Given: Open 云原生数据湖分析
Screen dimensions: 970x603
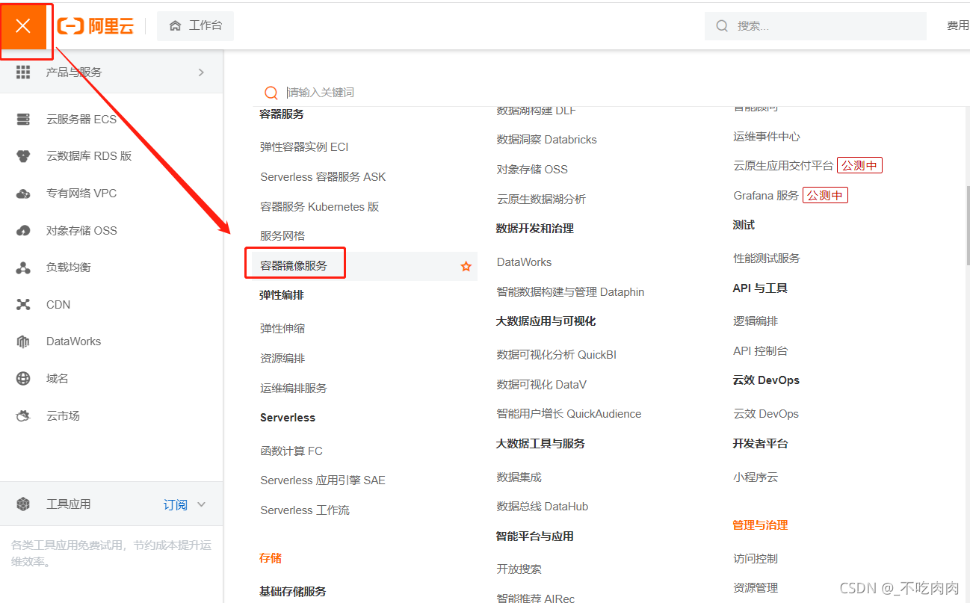Looking at the screenshot, I should 542,200.
